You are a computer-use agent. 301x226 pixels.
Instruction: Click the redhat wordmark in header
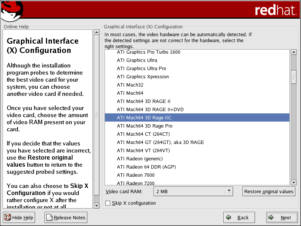[x=275, y=10]
